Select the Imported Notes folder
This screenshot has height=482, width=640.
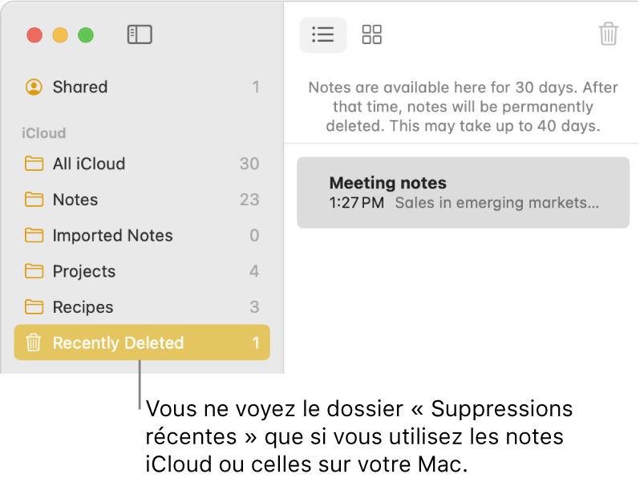click(x=112, y=236)
